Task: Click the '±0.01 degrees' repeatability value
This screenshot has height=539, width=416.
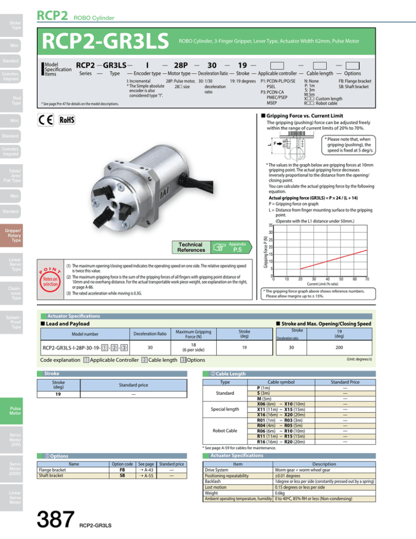Action: [288, 476]
